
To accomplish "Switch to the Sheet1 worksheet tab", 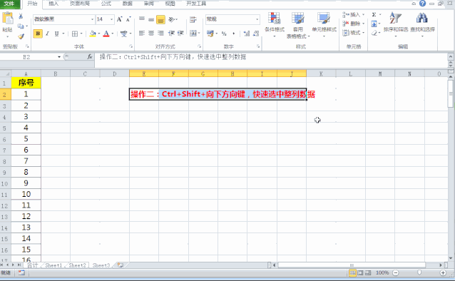I will (53, 265).
